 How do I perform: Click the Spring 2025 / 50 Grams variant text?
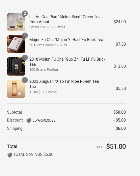(47, 27)
